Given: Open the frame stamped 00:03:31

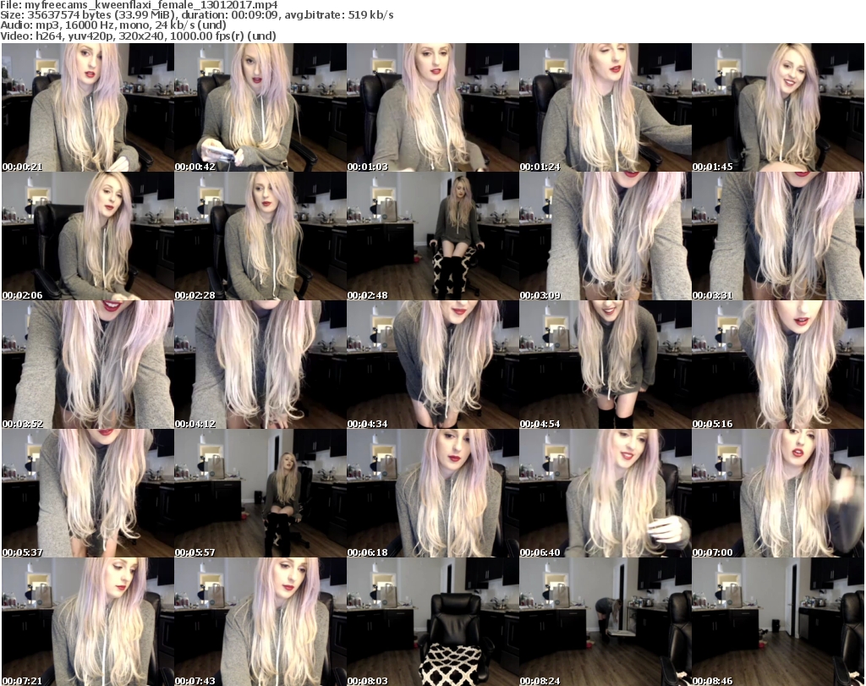Looking at the screenshot, I should 778,236.
